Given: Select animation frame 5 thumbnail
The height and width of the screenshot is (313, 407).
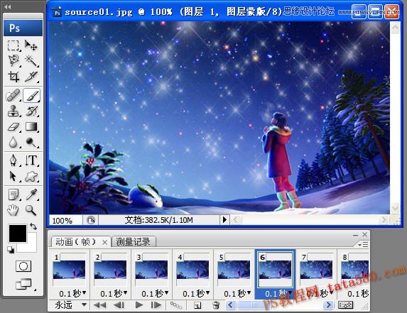Looking at the screenshot, I should 234,270.
